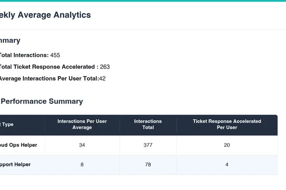The width and height of the screenshot is (286, 190).
Task: Click the Average Interactions Per User Total label
Action: tap(49, 78)
